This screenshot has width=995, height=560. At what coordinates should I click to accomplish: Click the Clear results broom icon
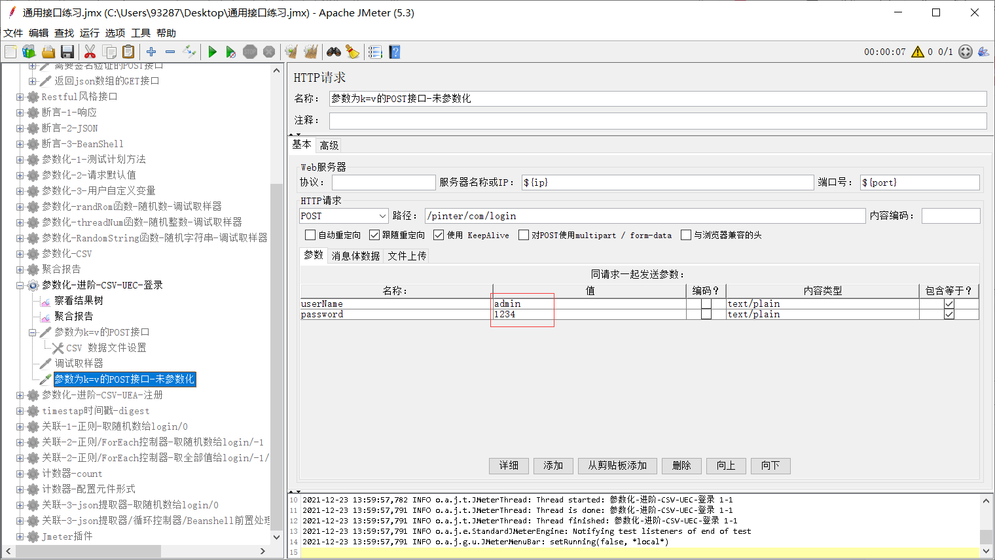point(291,52)
